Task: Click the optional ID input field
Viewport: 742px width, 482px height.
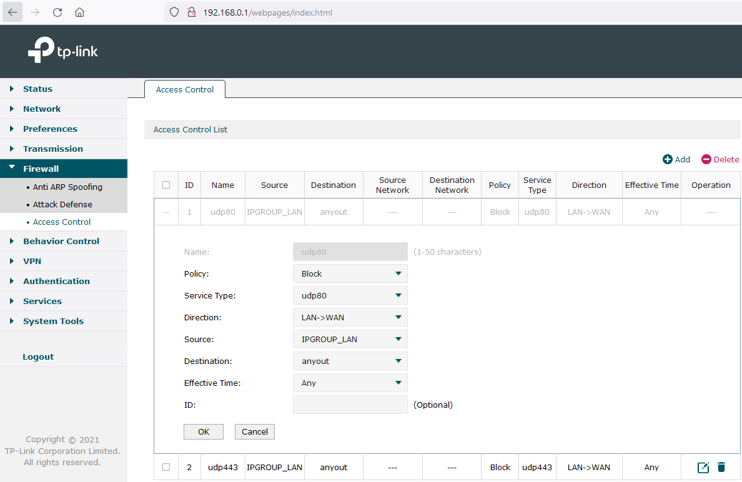Action: tap(350, 405)
